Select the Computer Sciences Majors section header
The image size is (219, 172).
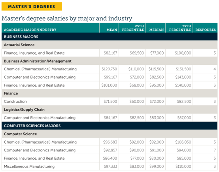point(109,126)
